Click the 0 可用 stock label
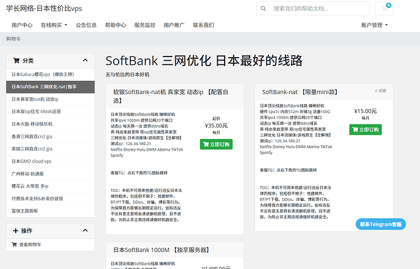Image resolution: width=420 pixels, height=269 pixels. click(380, 91)
